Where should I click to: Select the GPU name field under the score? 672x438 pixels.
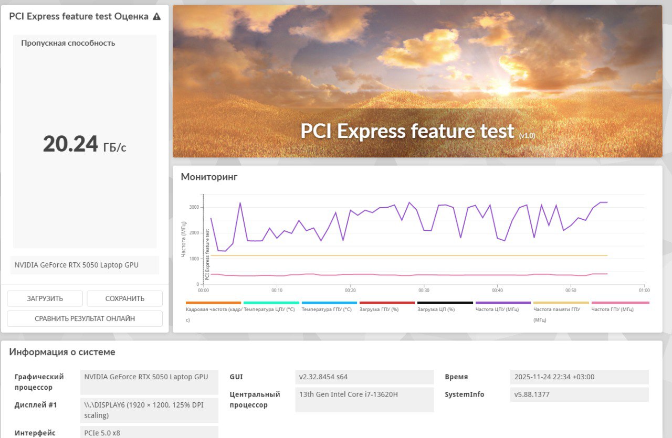(x=85, y=265)
